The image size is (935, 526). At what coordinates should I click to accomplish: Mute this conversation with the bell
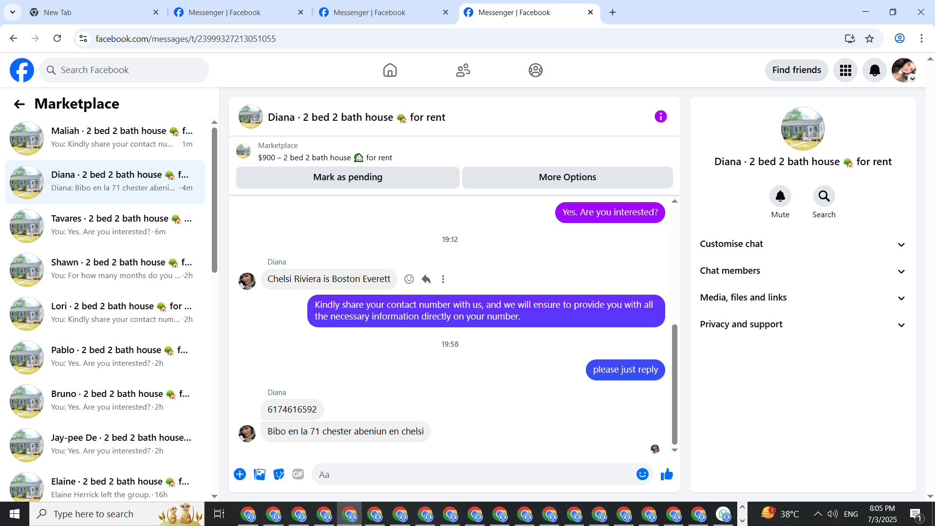click(x=780, y=196)
